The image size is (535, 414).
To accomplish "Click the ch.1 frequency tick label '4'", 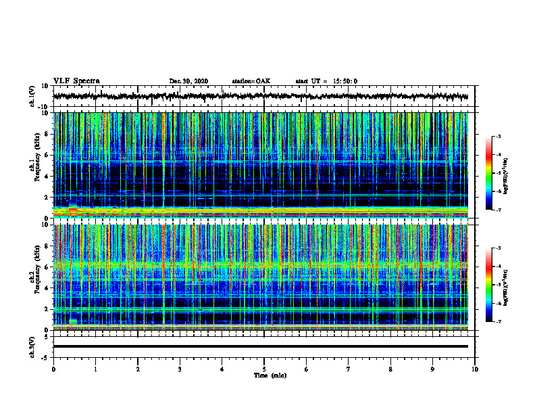I will pos(47,177).
